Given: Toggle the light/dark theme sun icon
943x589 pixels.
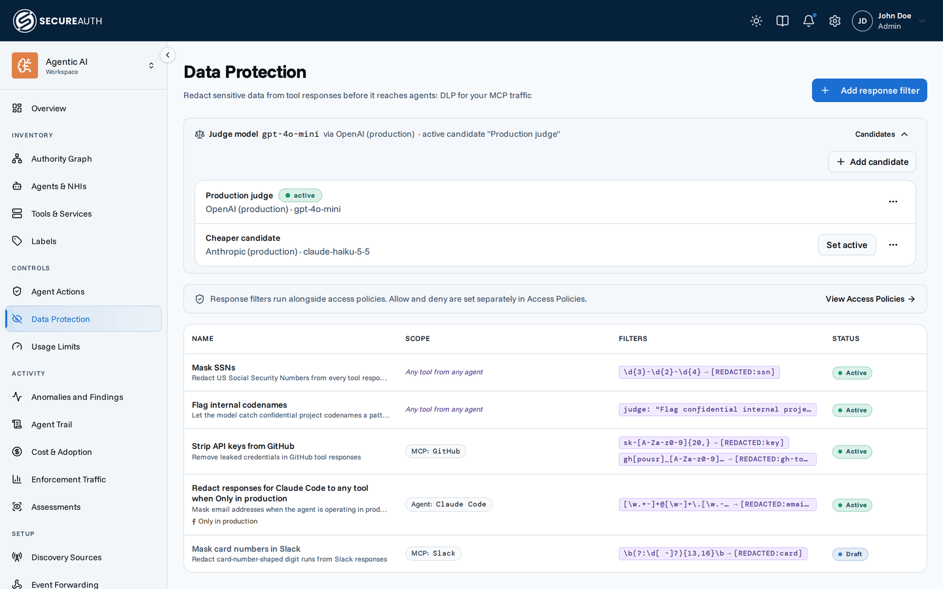Looking at the screenshot, I should coord(756,21).
